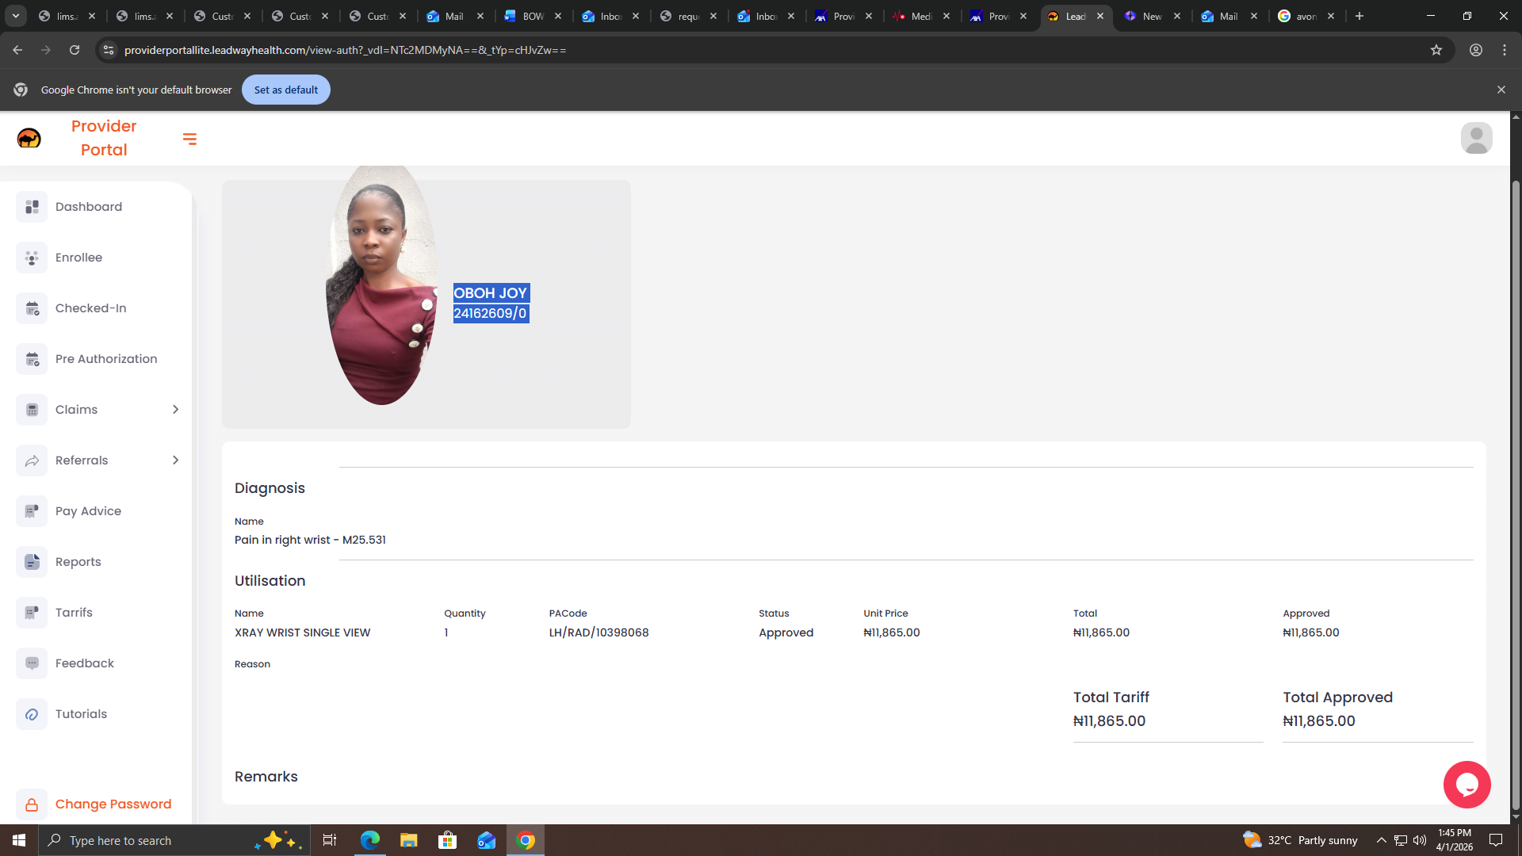Open the user avatar profile menu
Viewport: 1522px width, 856px height.
point(1476,138)
